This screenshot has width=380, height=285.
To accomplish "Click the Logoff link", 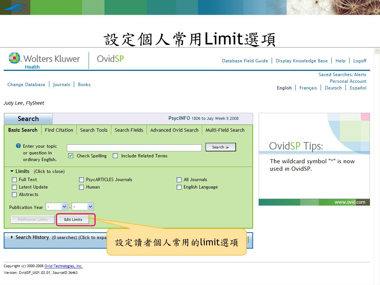I will point(360,60).
